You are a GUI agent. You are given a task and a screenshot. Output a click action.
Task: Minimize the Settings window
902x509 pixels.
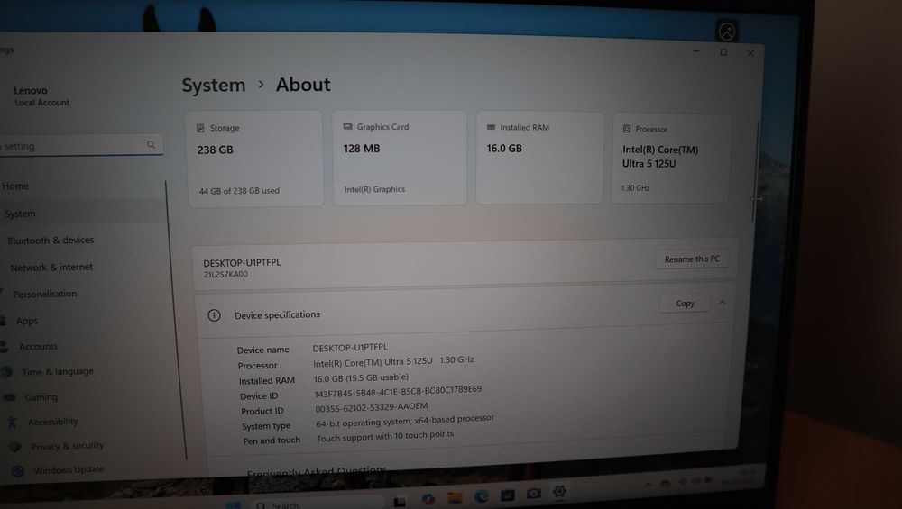(x=696, y=51)
